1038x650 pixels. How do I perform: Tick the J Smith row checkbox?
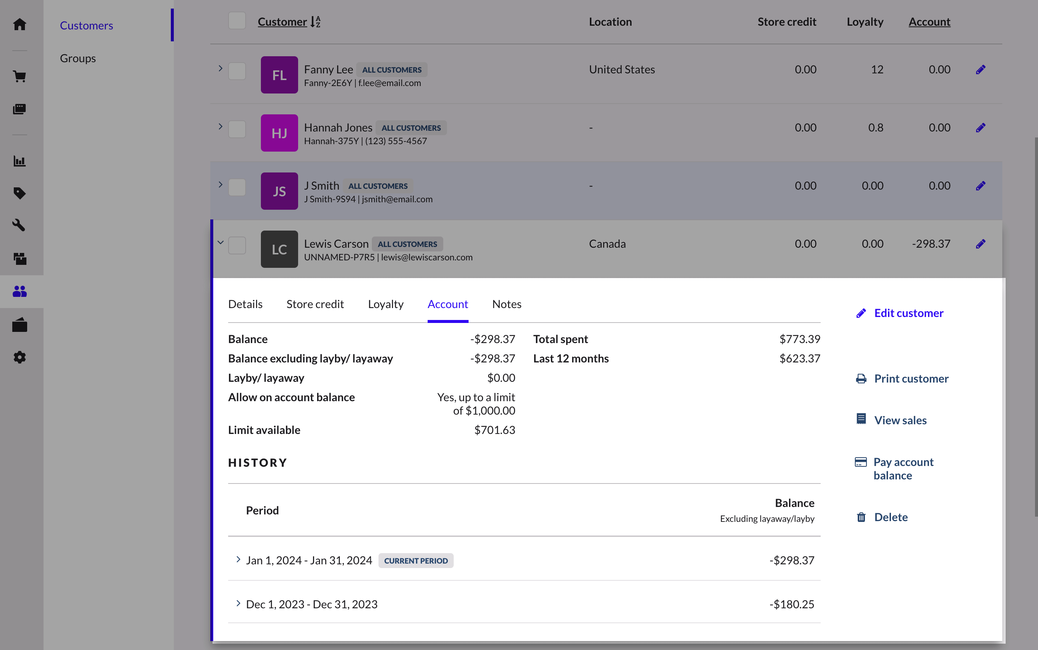coord(237,187)
